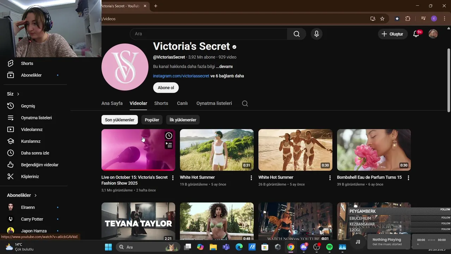Open instagram.com/victoriassecret link
451x254 pixels.
pyautogui.click(x=181, y=76)
